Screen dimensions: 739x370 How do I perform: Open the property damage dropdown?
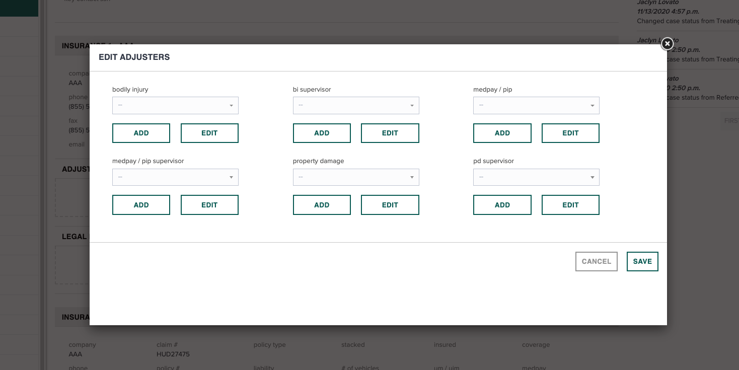[x=356, y=177]
